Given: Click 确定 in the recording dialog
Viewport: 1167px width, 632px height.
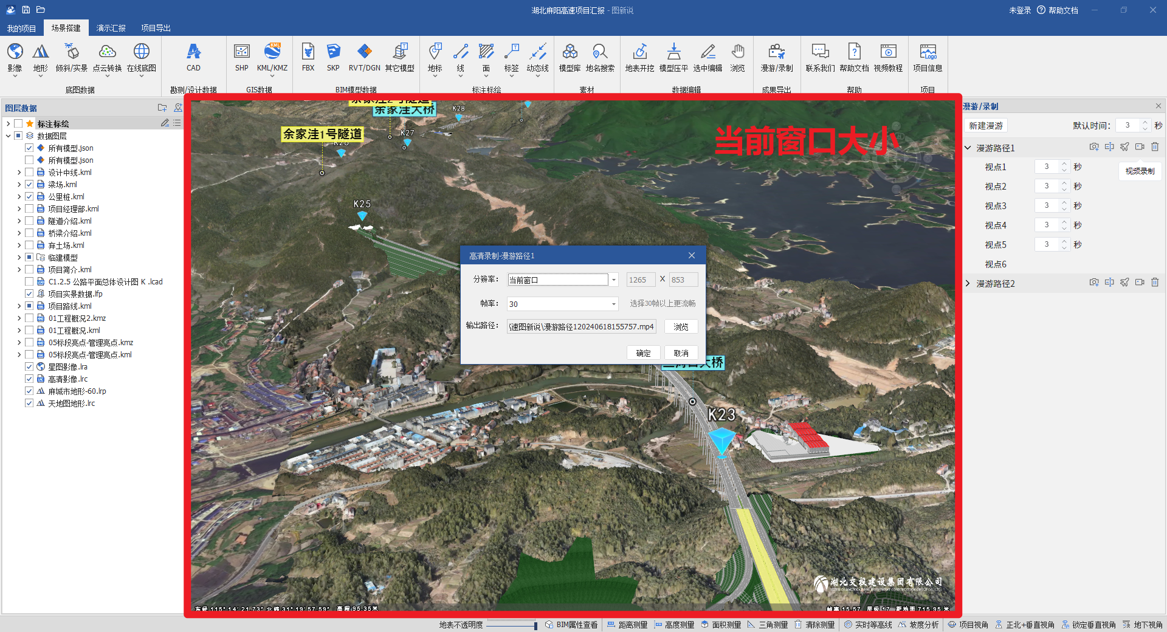Looking at the screenshot, I should click(x=643, y=353).
